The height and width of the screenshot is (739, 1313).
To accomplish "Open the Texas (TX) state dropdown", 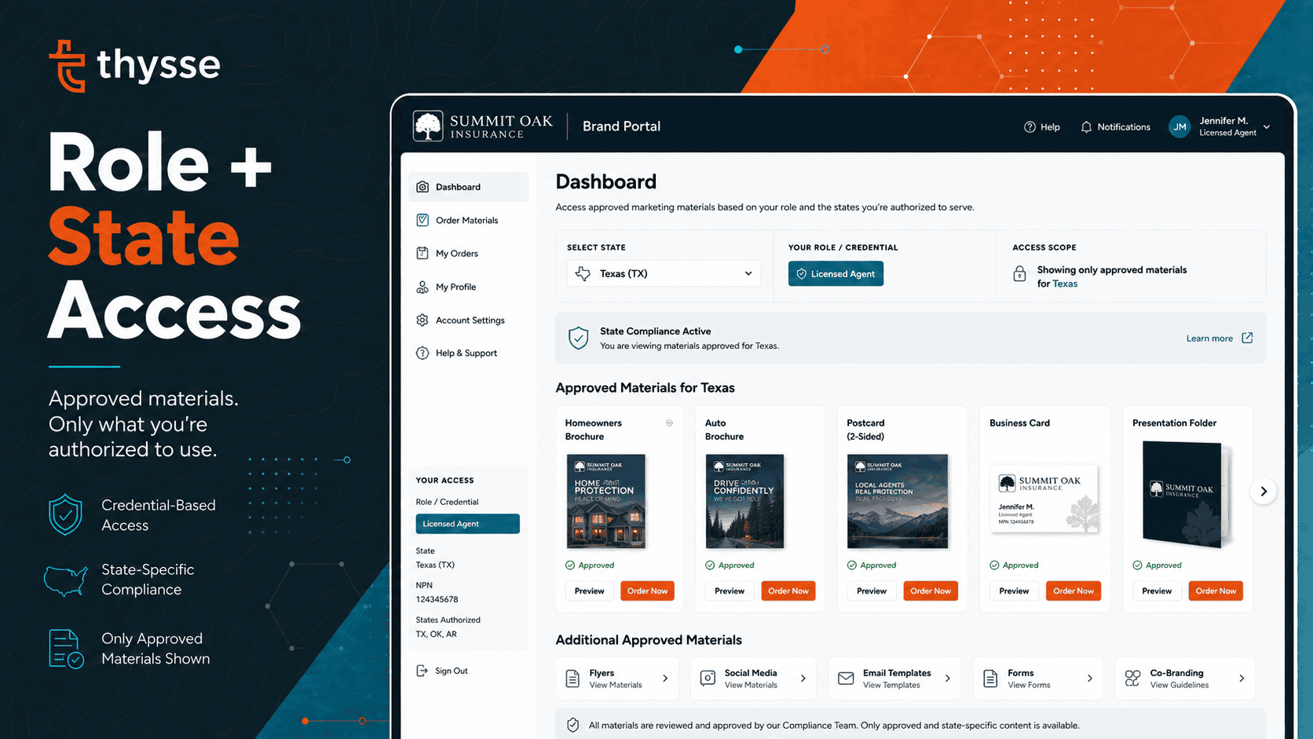I will click(x=664, y=273).
